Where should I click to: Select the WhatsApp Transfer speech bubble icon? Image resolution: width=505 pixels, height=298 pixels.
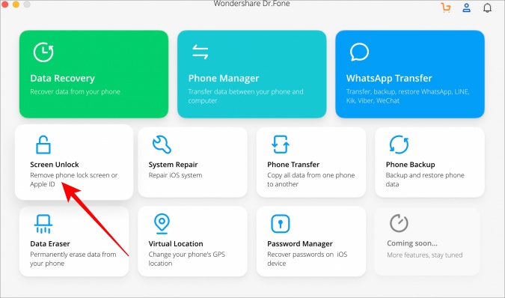click(x=359, y=52)
